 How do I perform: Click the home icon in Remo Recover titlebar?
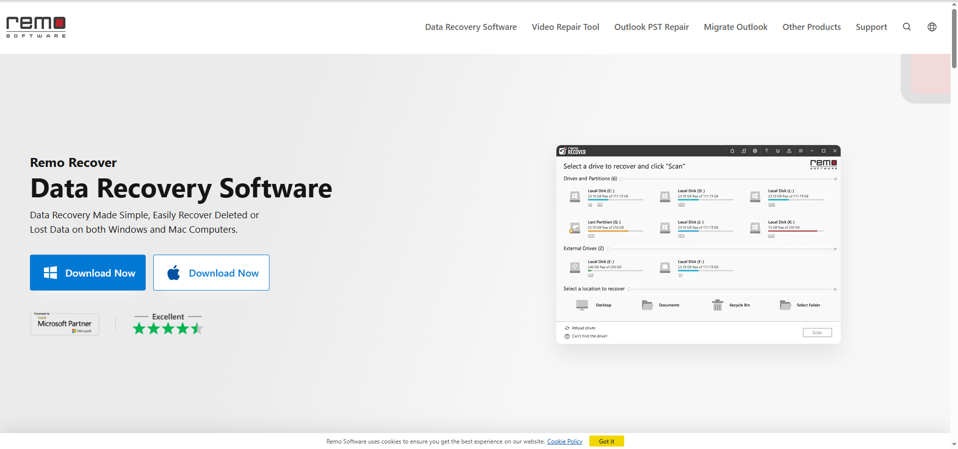click(x=732, y=151)
